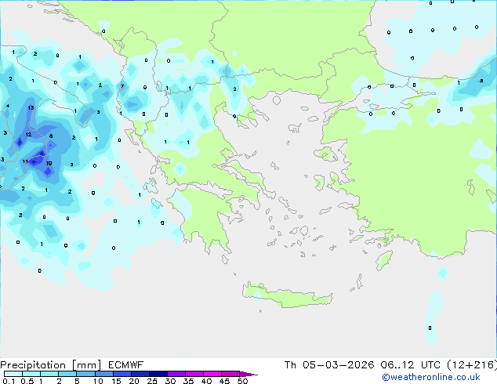The height and width of the screenshot is (384, 497).
Task: Click the '20' legend scale label
Action: click(134, 381)
